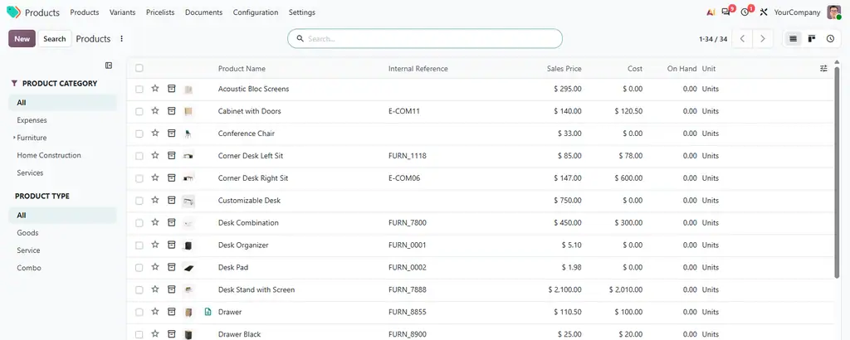Viewport: 850px width, 340px height.
Task: Open the Products actions kebab menu
Action: point(121,38)
